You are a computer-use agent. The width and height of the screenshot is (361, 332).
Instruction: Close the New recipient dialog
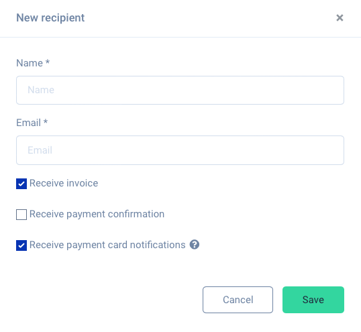click(340, 17)
